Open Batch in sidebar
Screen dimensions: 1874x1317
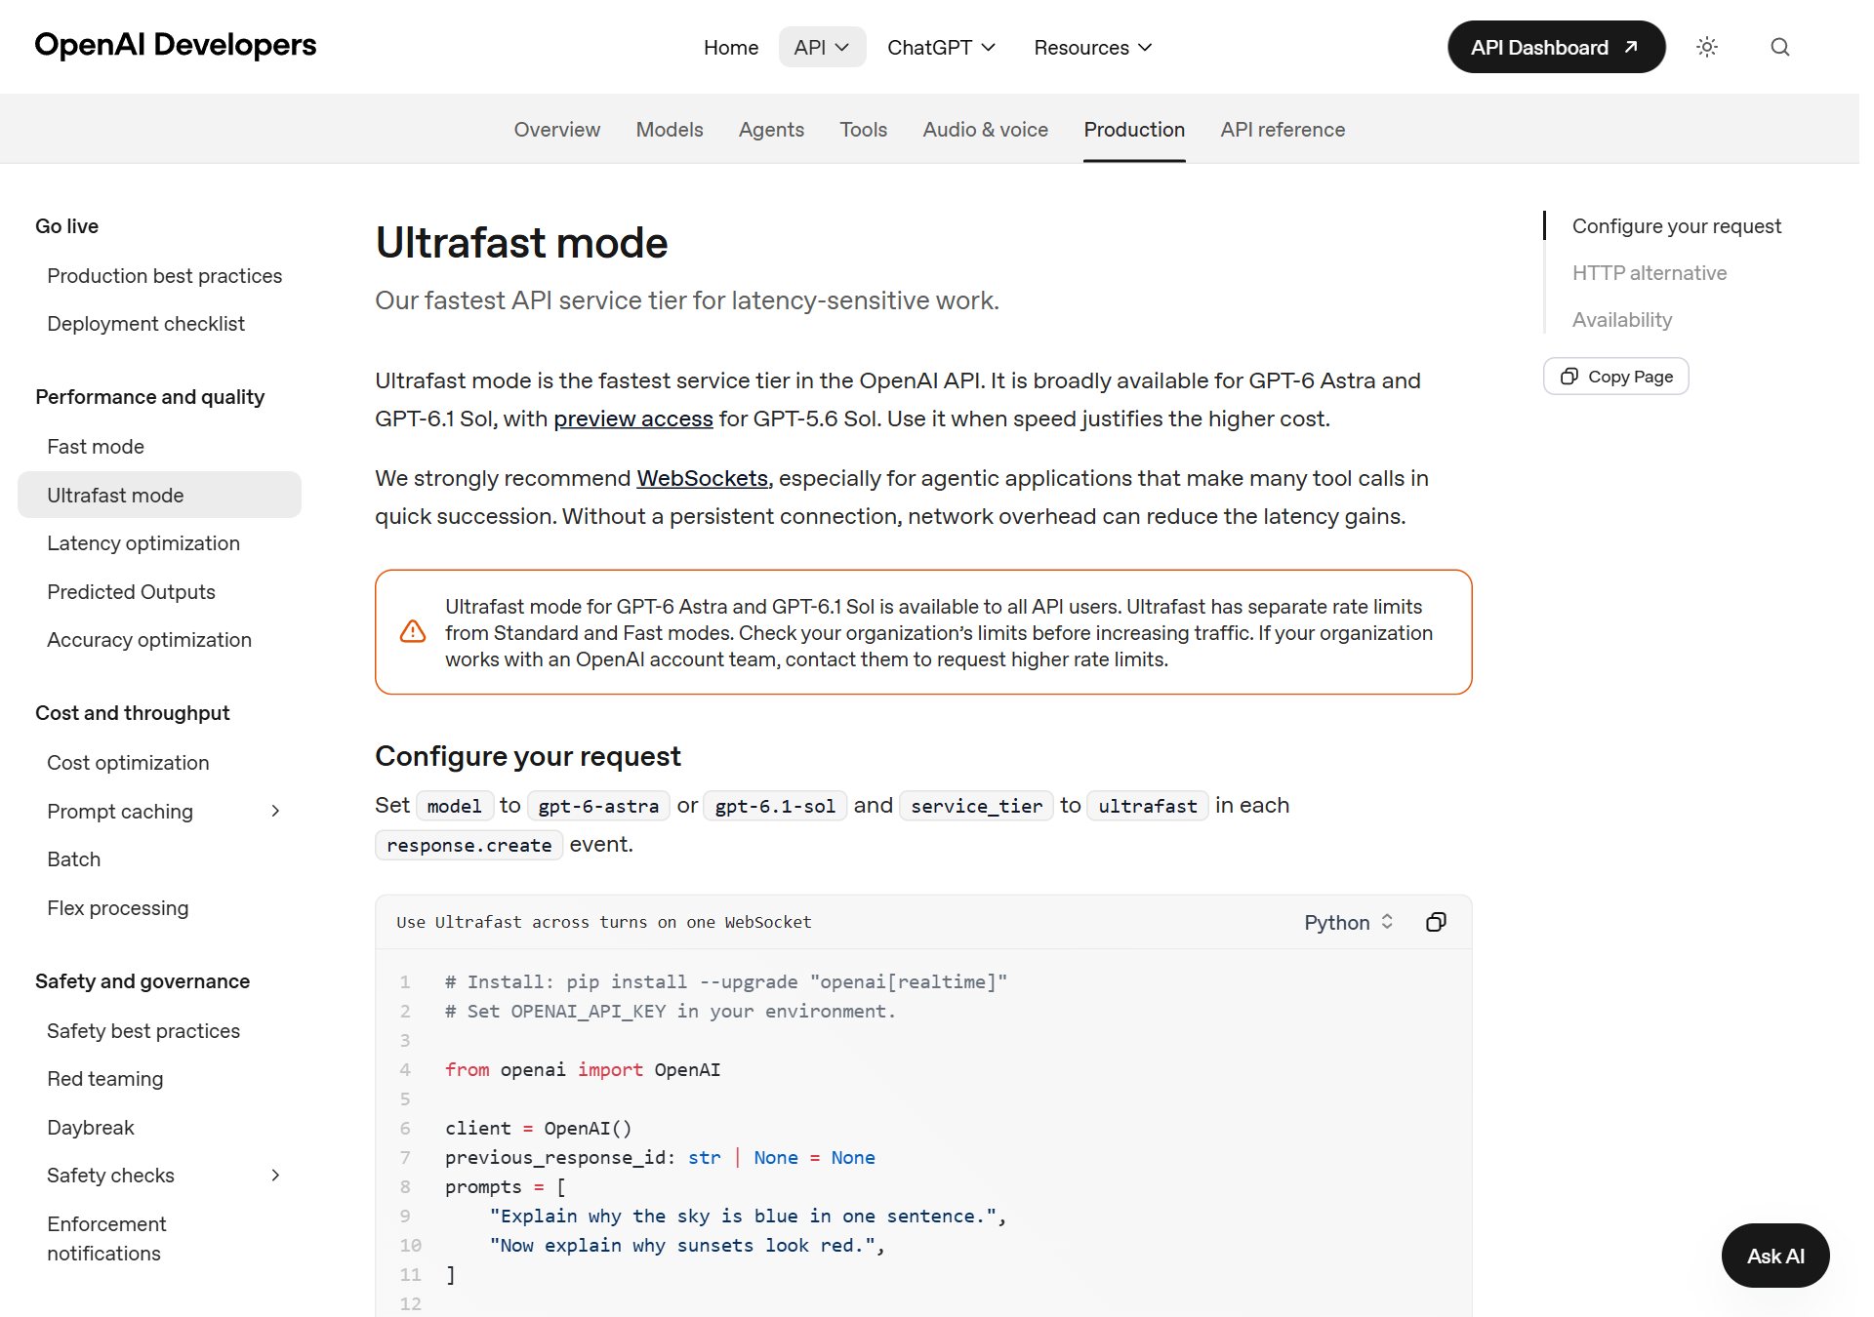tap(73, 859)
